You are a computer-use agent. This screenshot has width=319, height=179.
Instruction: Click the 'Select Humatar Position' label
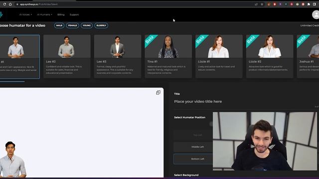(x=189, y=117)
